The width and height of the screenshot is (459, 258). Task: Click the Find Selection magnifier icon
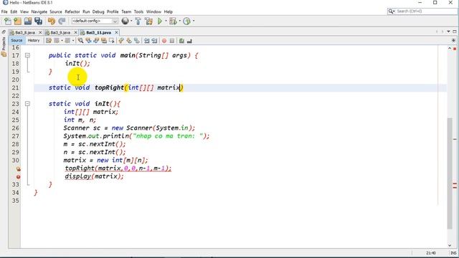(x=80, y=41)
